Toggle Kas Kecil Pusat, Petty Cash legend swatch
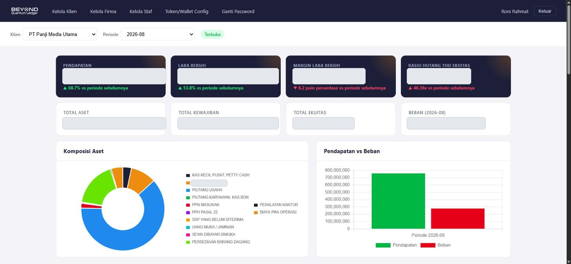The image size is (571, 264). point(188,175)
